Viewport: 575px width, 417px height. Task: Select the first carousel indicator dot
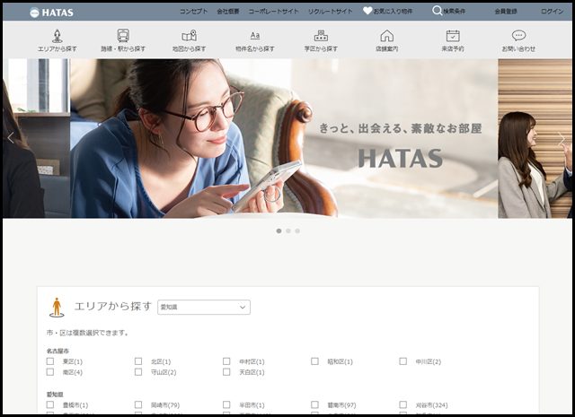click(x=279, y=230)
